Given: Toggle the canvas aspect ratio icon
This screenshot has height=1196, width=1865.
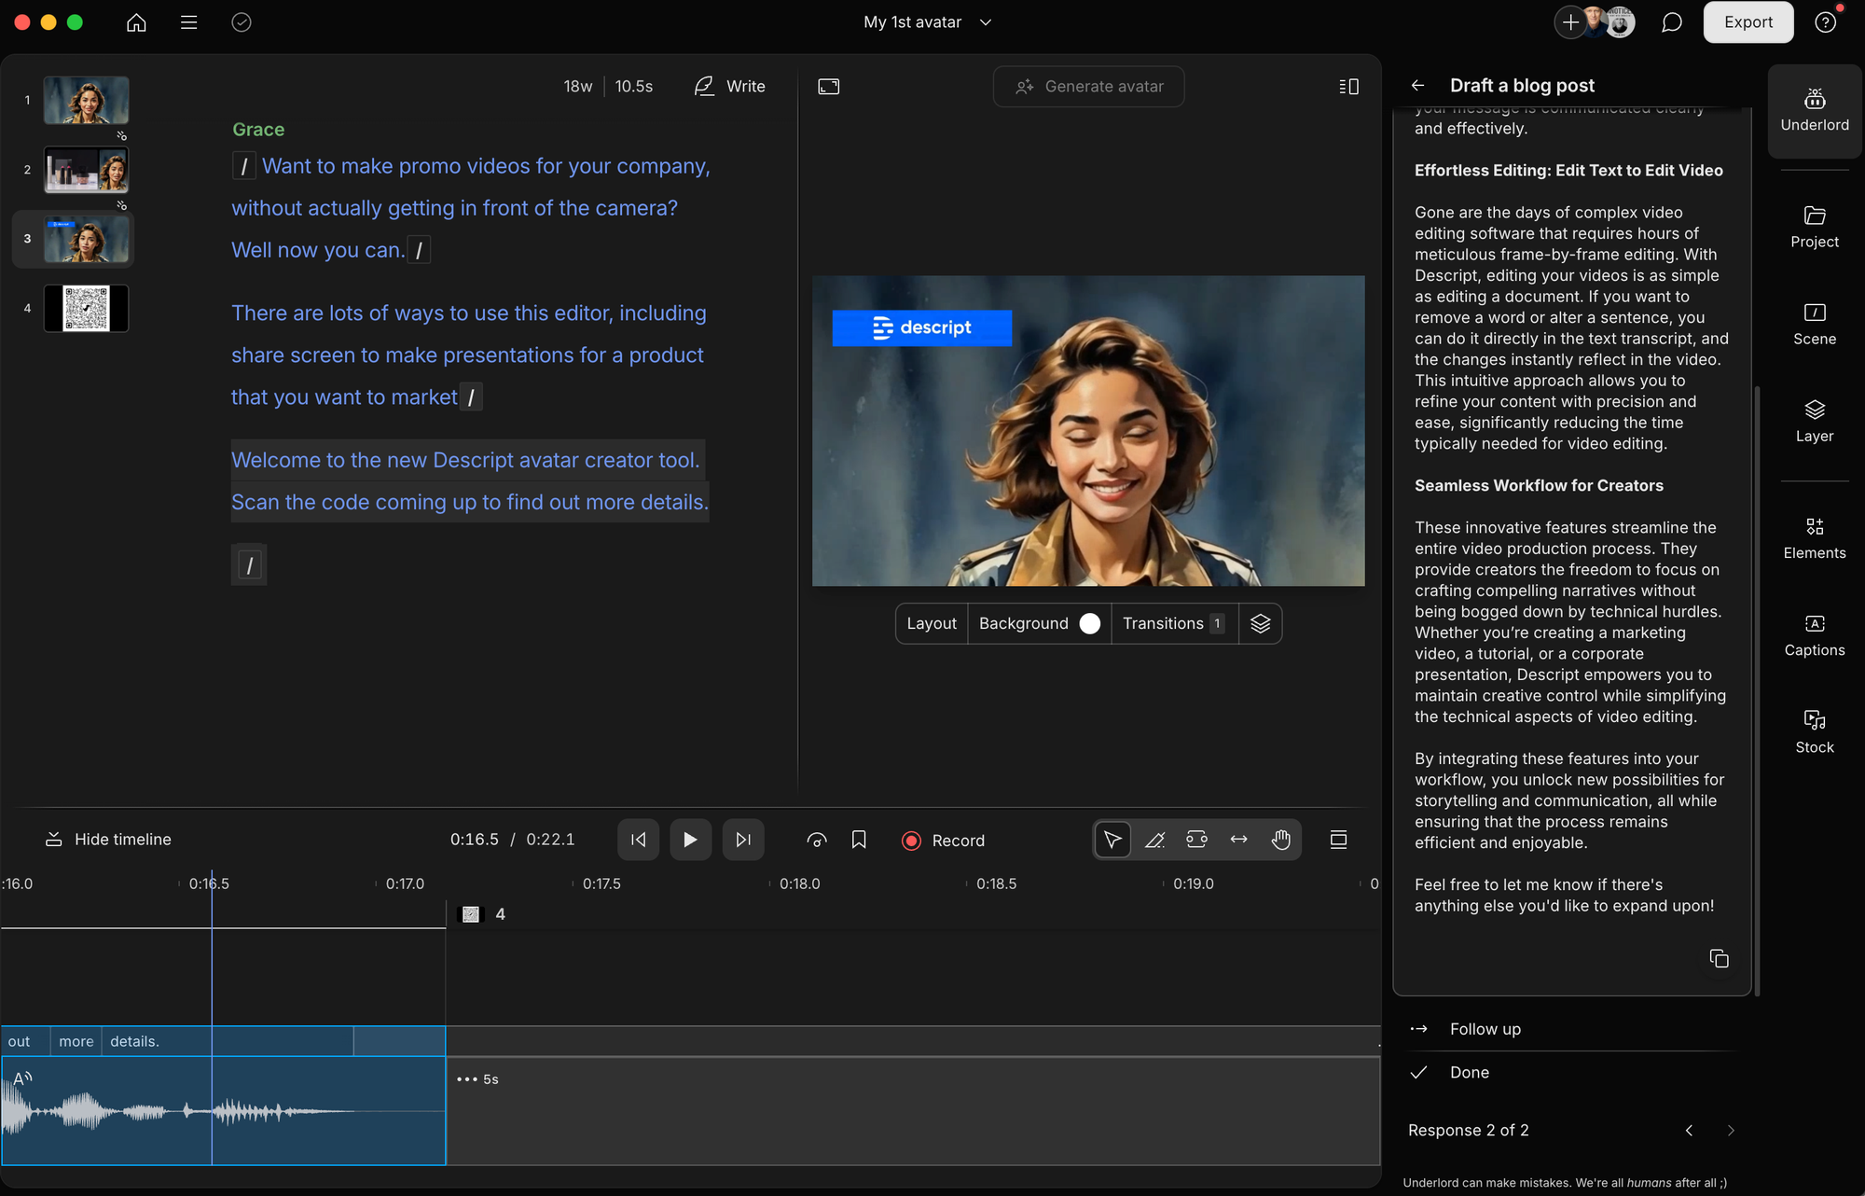Looking at the screenshot, I should (828, 87).
